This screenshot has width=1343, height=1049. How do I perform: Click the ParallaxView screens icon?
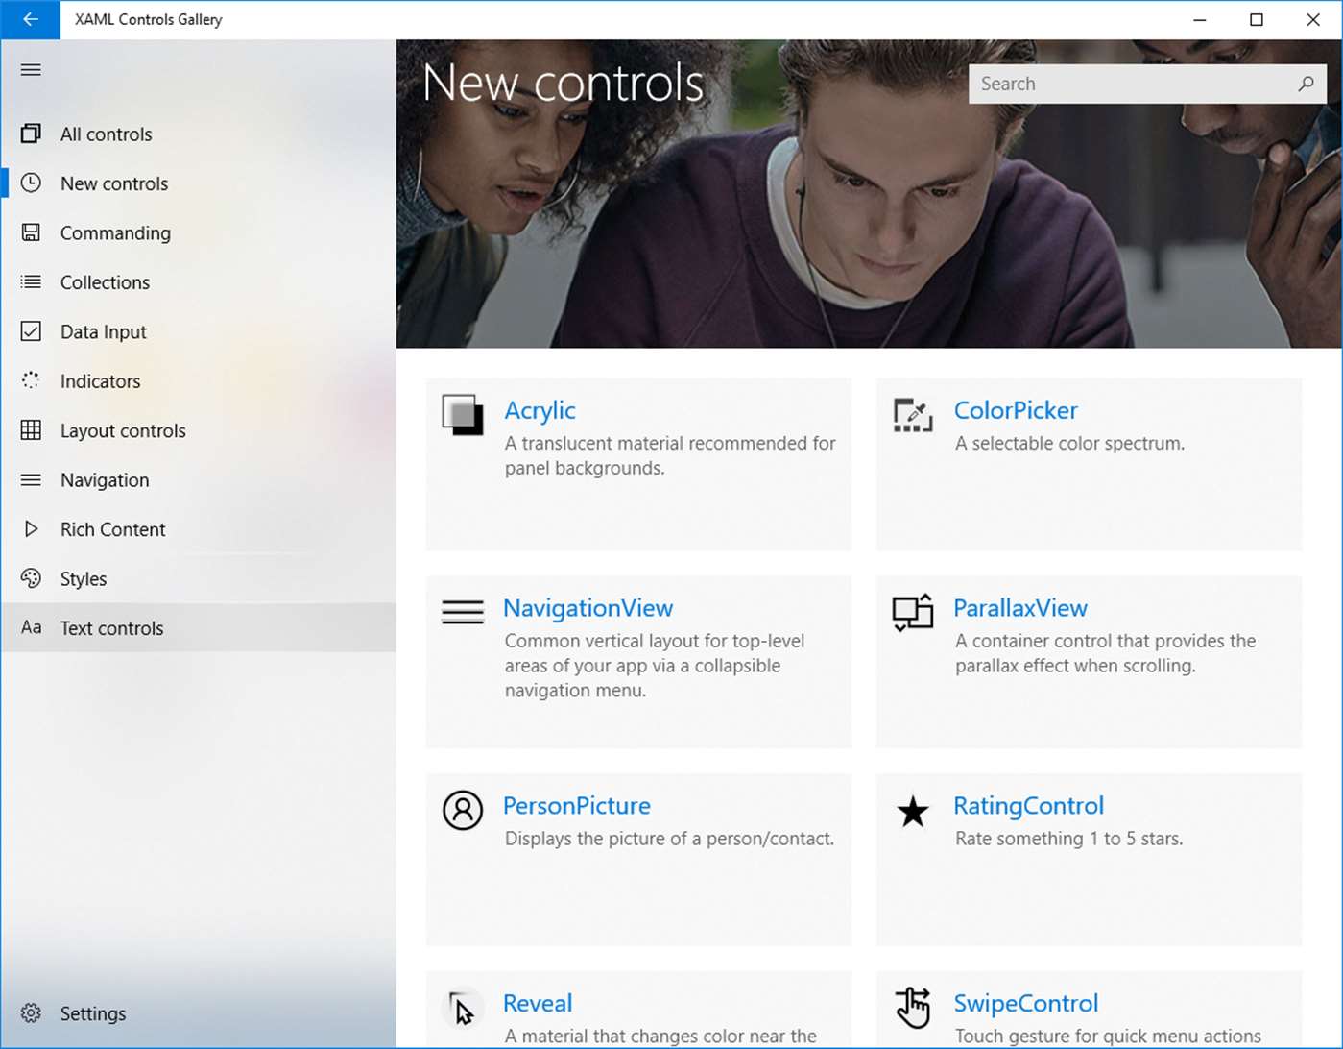[x=913, y=612]
